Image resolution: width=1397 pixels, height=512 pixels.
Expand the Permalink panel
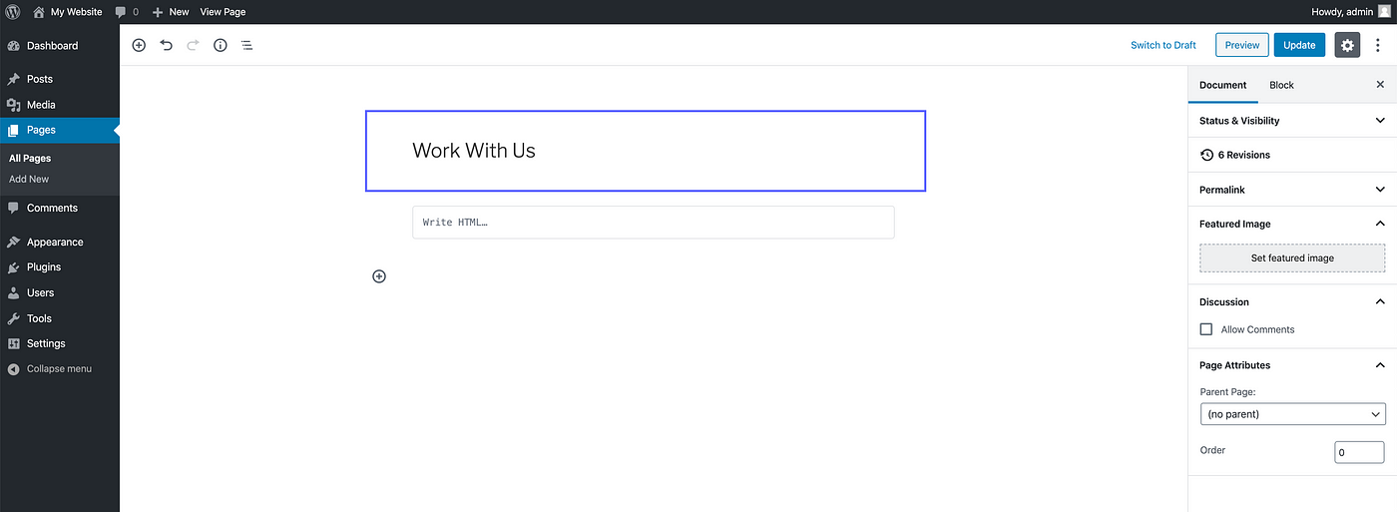click(x=1292, y=190)
